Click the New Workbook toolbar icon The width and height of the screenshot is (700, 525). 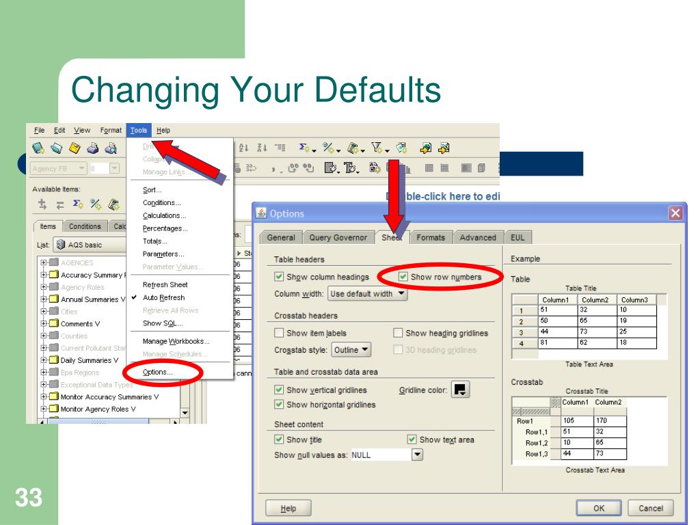38,148
